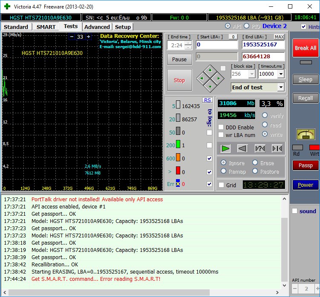Open the End of test dropdown
This screenshot has height=297, width=320.
tap(280, 87)
